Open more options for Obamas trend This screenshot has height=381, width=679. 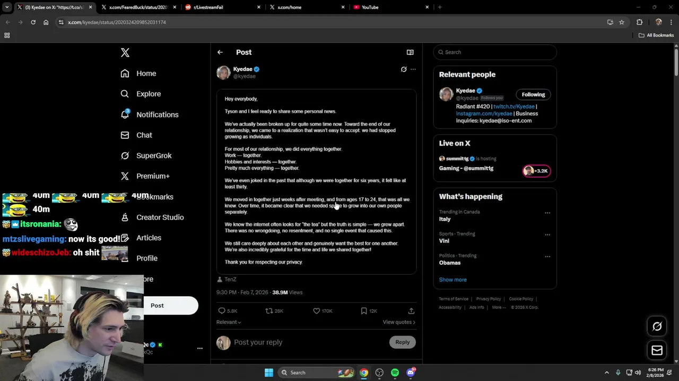(x=547, y=256)
